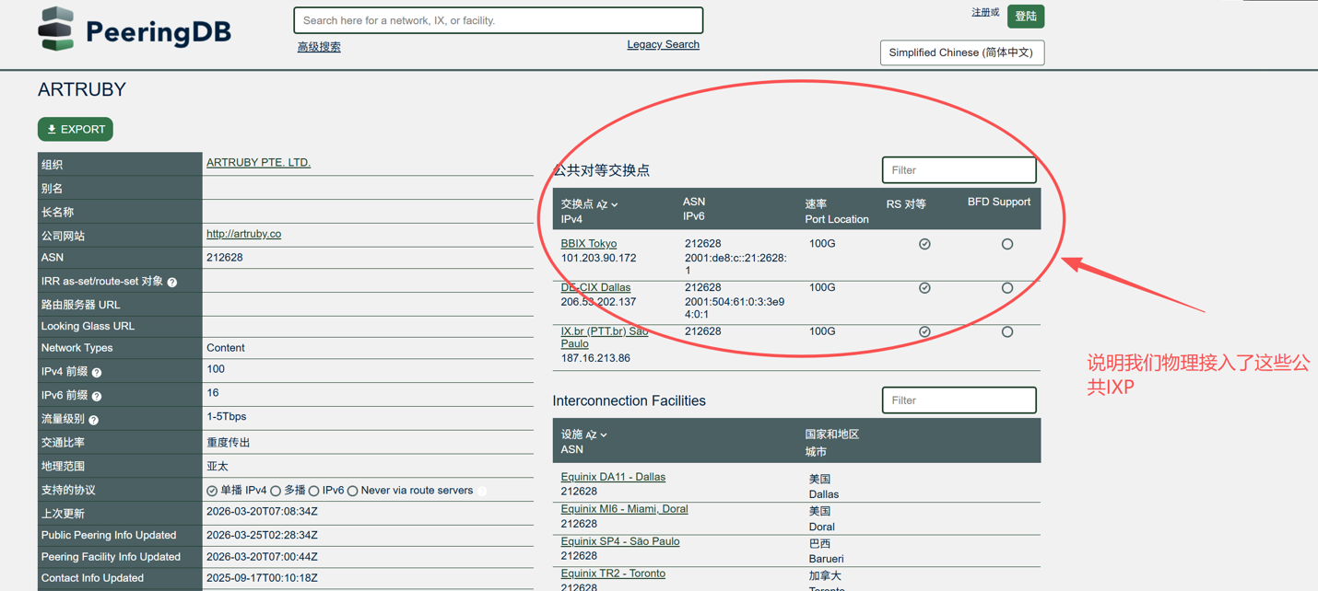This screenshot has height=591, width=1318.
Task: Click IPv4 address 187.16.213.86
Action: 595,358
